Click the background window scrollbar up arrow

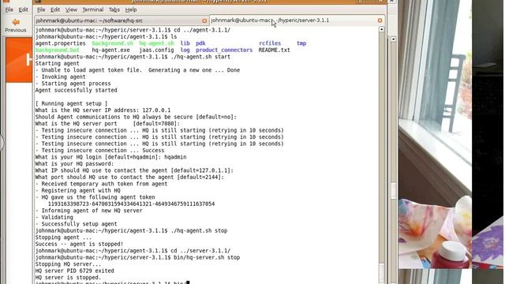point(393,39)
